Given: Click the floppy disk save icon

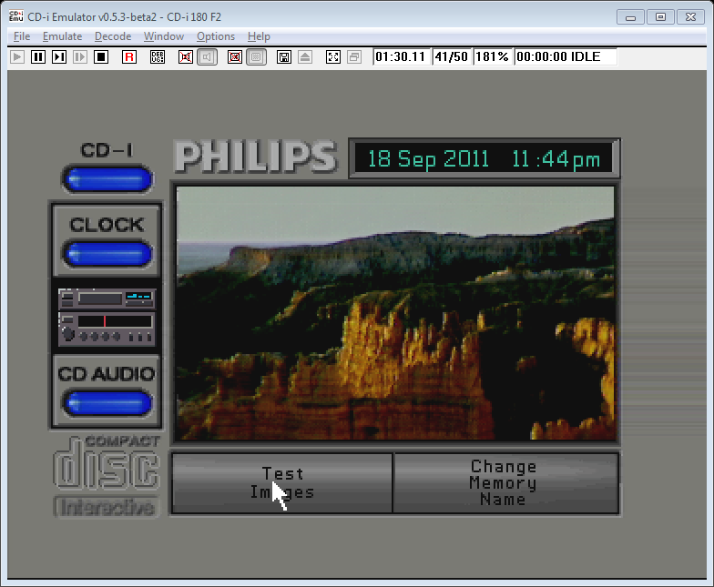Looking at the screenshot, I should (x=284, y=56).
